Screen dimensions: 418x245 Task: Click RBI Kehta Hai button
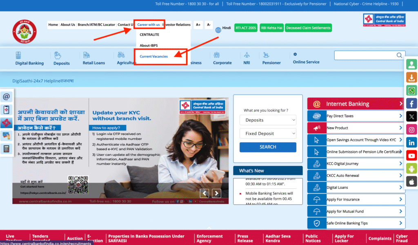pyautogui.click(x=271, y=28)
